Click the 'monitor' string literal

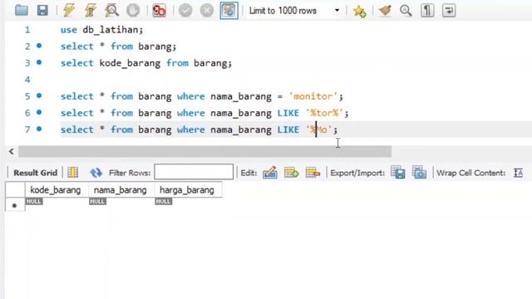313,96
